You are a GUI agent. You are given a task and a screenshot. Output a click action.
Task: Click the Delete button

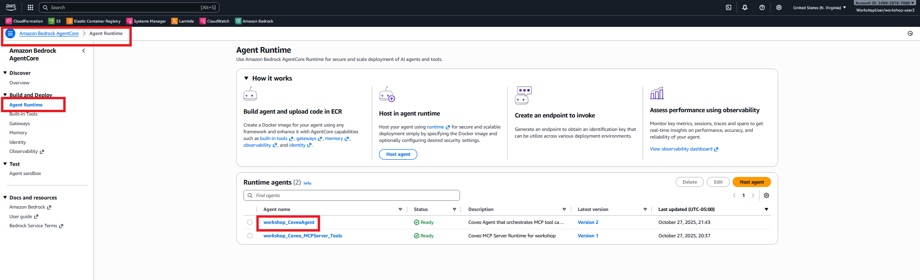tap(690, 182)
